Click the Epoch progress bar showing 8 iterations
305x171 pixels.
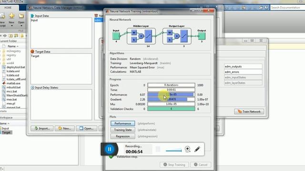tap(171, 85)
